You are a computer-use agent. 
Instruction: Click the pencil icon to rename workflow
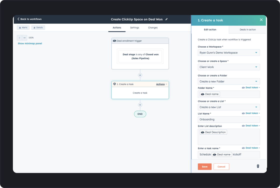[x=166, y=19]
